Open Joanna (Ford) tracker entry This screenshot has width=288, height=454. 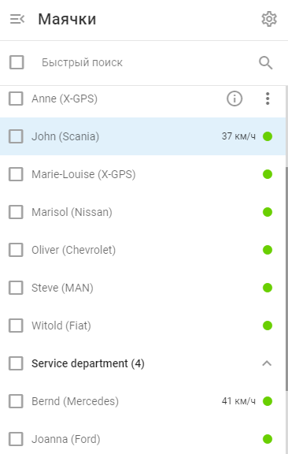tap(143, 439)
